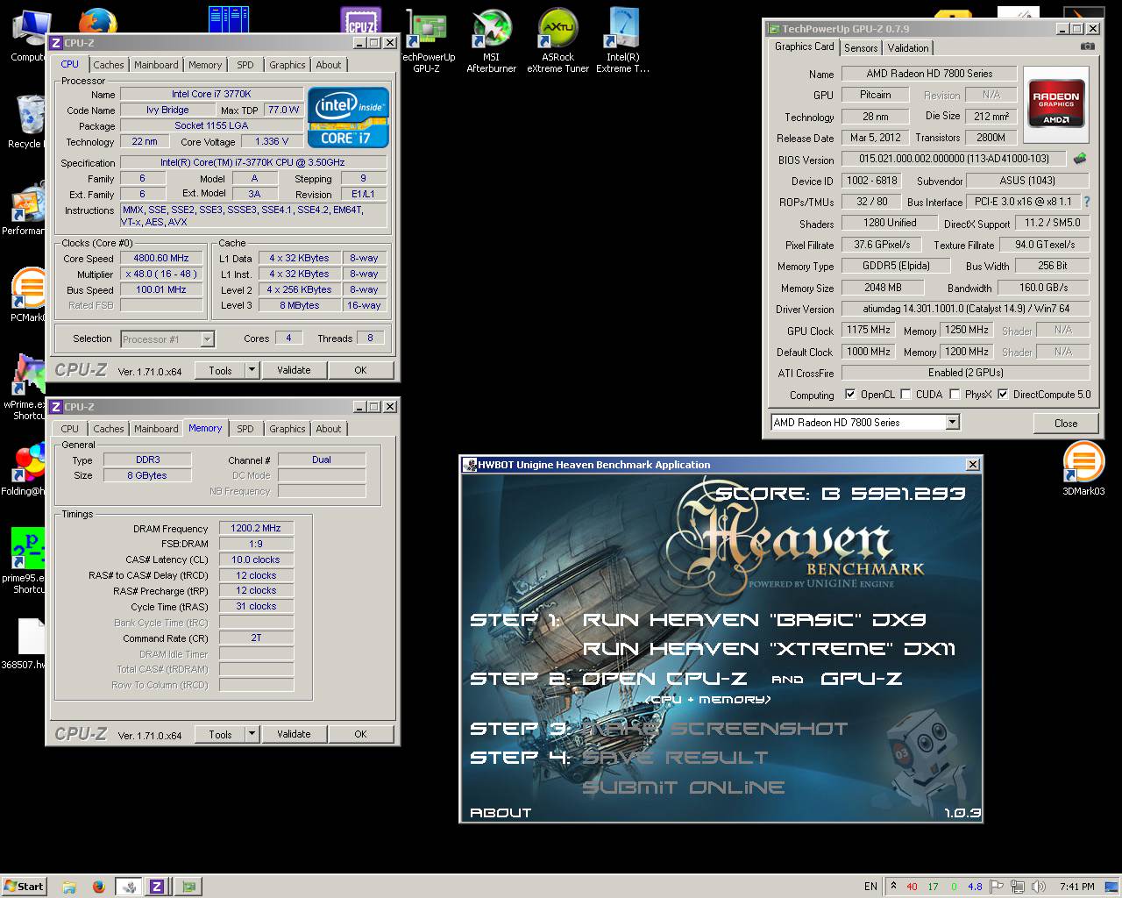Run Heaven "Basic" DX9 benchmark
This screenshot has height=898, width=1122.
pyautogui.click(x=754, y=619)
